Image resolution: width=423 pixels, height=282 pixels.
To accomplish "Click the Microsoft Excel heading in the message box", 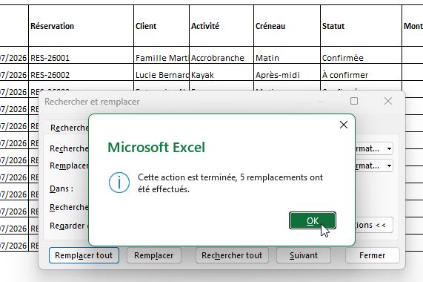I will 156,148.
